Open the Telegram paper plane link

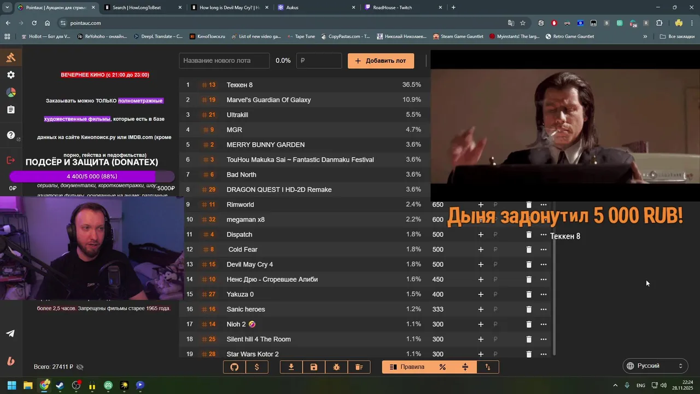10,333
